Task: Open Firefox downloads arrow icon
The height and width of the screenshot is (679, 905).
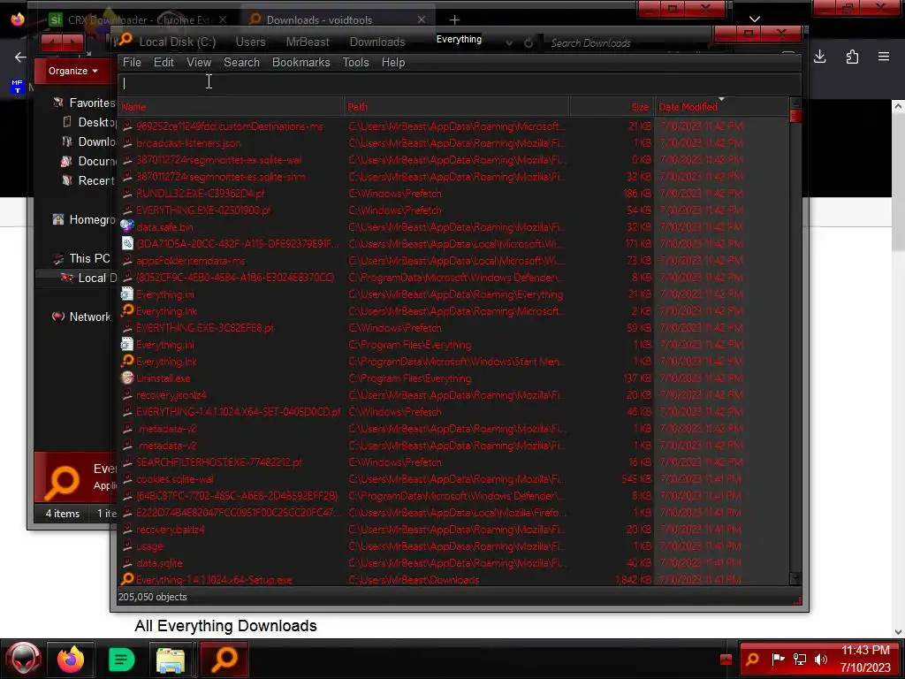Action: (819, 57)
